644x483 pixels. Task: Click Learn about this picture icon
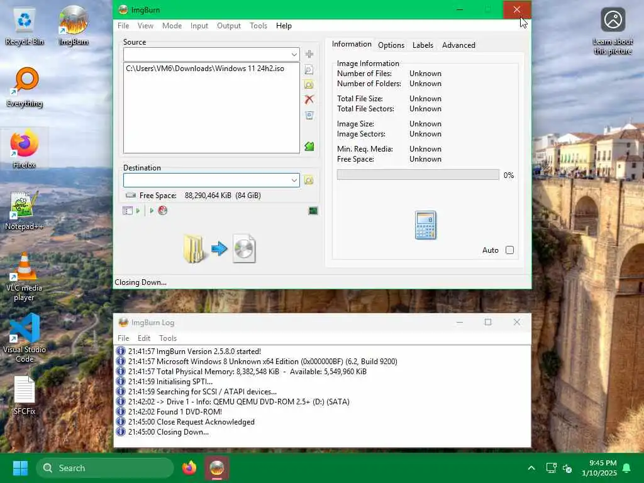click(x=613, y=31)
